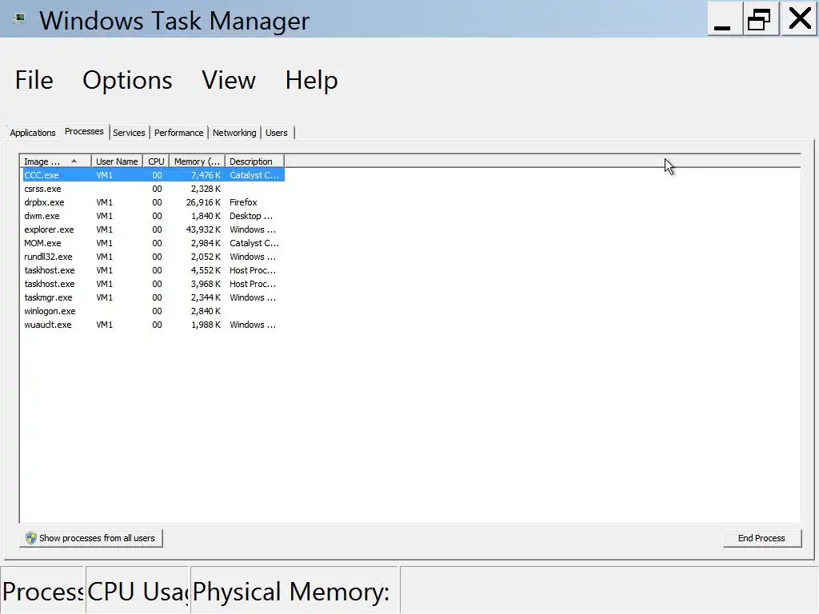Select taskhost.exe using 4,552 K
819x614 pixels.
click(x=154, y=270)
